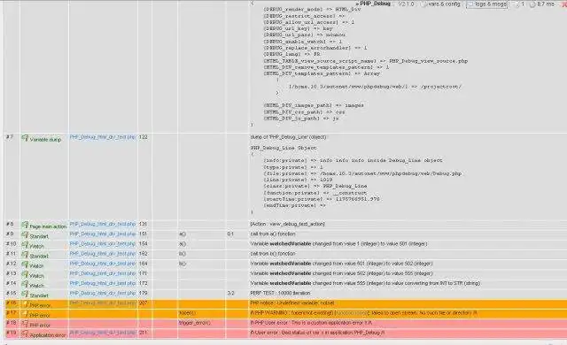Click the Standart type icon in row #11
Screen dimensions: 567x345
pyautogui.click(x=25, y=255)
